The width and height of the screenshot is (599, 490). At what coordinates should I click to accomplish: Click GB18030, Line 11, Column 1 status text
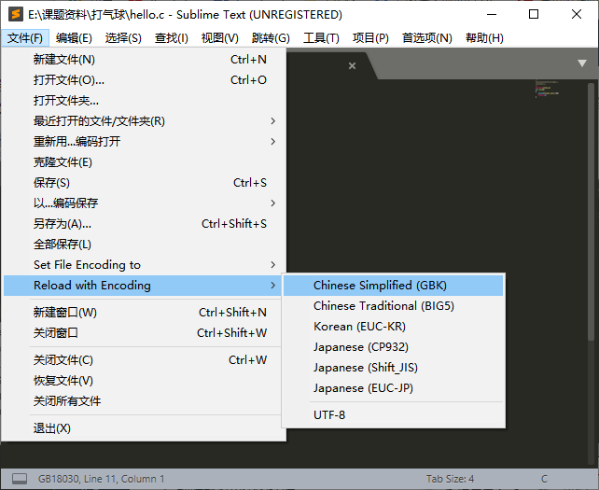(102, 479)
